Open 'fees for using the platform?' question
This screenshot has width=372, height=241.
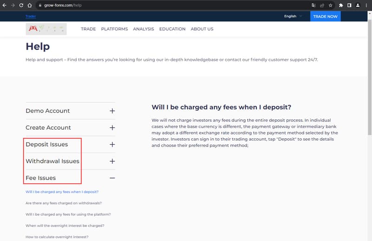68,214
